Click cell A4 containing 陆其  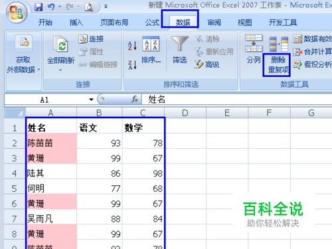[x=51, y=171]
